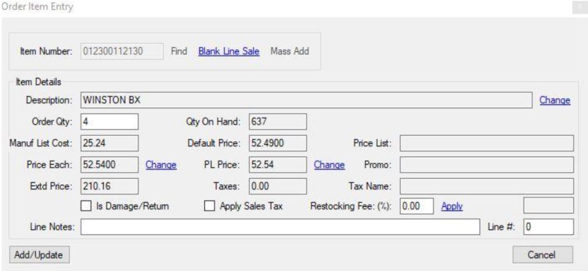Click the Blank Line Sale link
The height and width of the screenshot is (271, 588).
229,51
